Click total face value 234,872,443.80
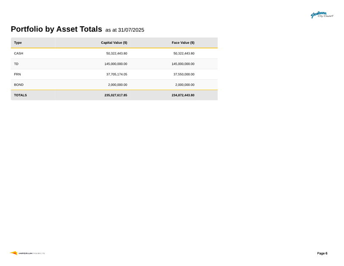The height and width of the screenshot is (266, 344). point(183,95)
